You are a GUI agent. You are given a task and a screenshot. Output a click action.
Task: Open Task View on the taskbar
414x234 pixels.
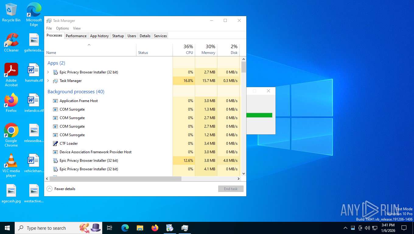[110, 228]
